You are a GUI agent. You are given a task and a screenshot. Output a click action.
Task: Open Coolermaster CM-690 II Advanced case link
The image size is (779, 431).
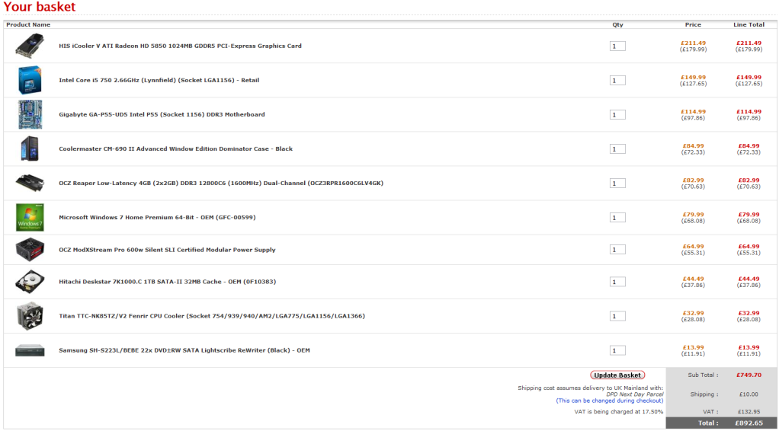[176, 148]
